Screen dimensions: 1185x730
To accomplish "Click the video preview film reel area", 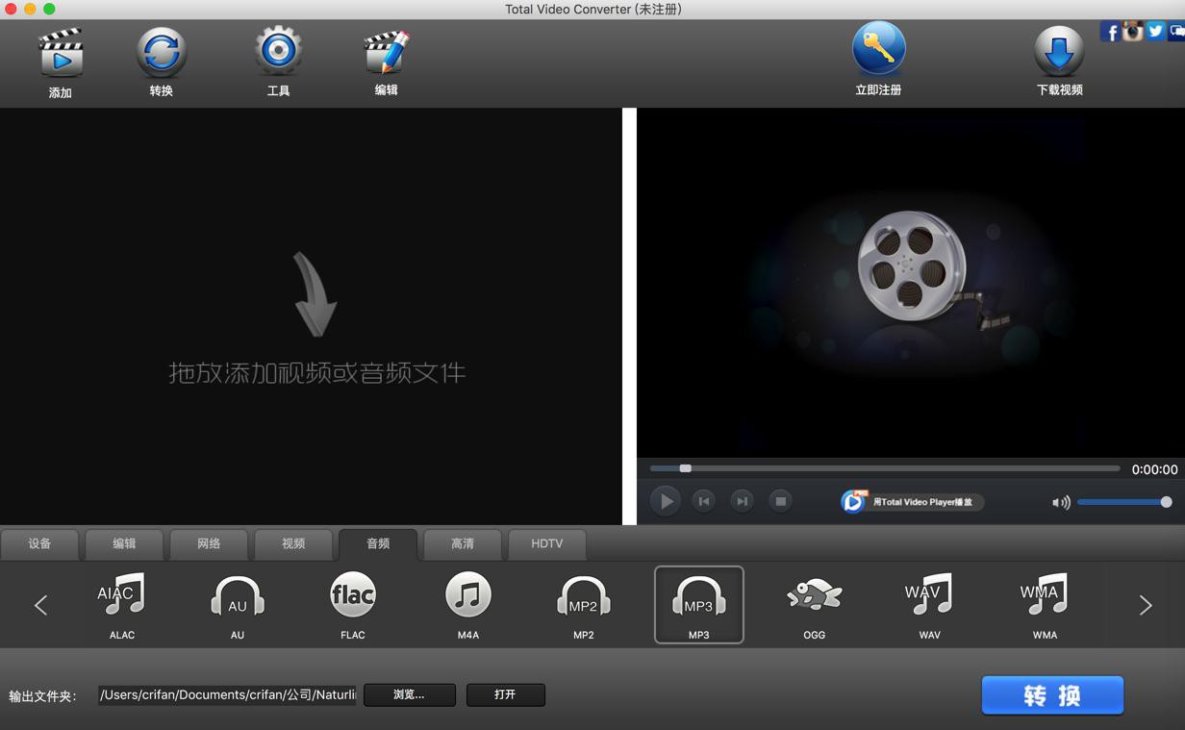I will point(911,282).
